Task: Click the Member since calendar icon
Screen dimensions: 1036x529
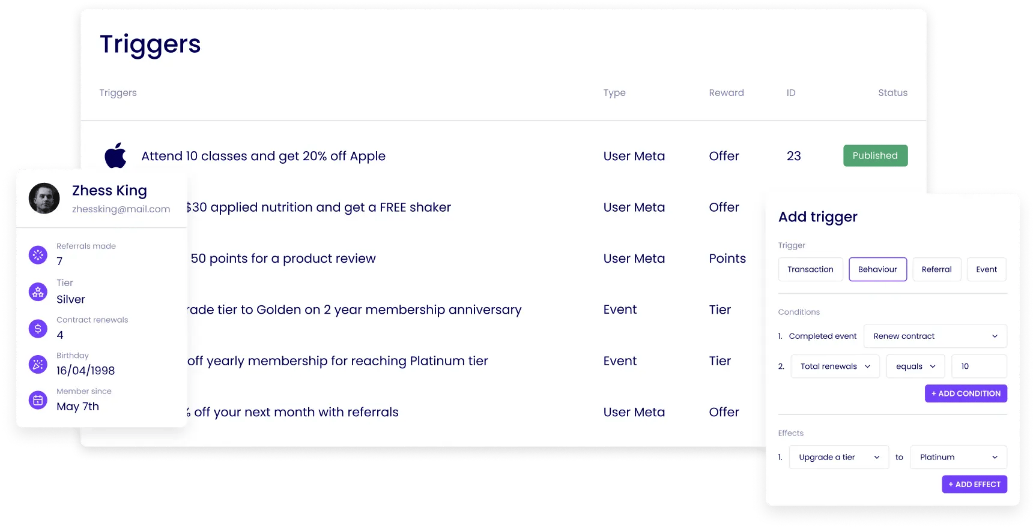Action: click(x=38, y=399)
